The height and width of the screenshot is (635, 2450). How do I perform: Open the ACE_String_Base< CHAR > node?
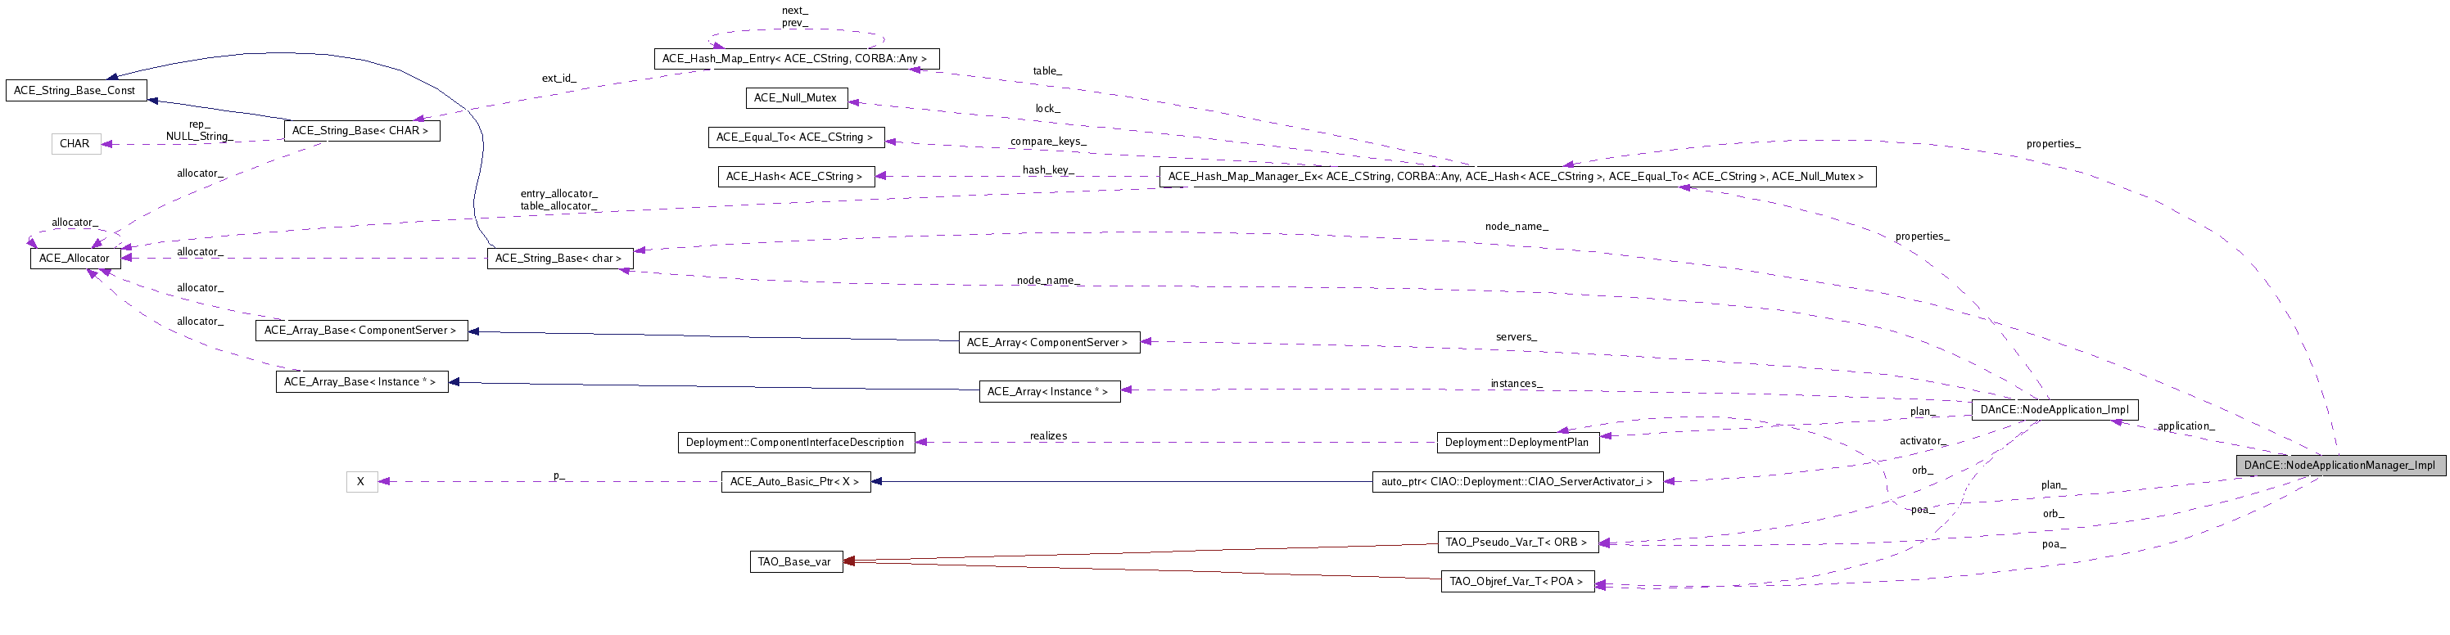(361, 130)
